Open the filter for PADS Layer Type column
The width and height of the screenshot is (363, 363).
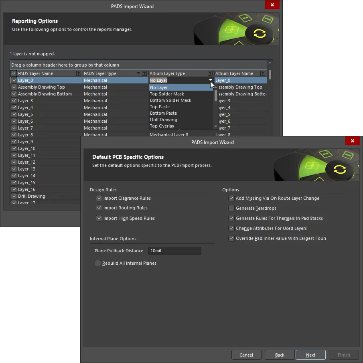pyautogui.click(x=144, y=73)
